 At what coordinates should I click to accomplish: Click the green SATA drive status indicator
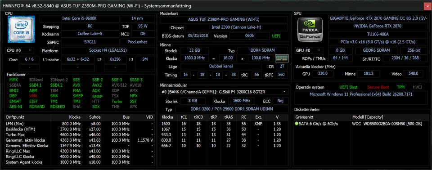[x=297, y=124]
